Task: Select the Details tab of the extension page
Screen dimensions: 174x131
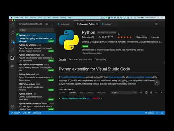Action: coord(62,59)
